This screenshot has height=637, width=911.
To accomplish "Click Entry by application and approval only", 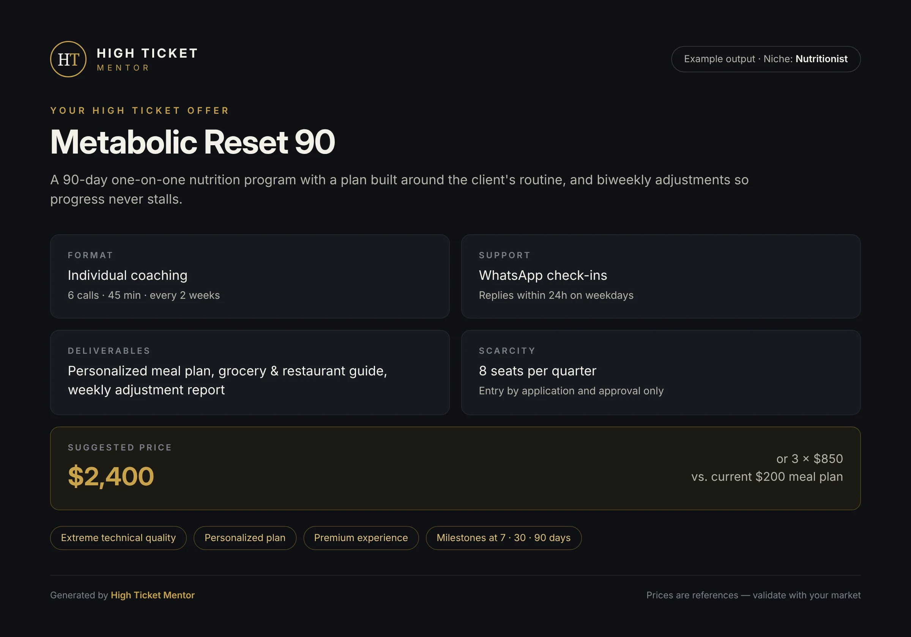I will tap(571, 391).
